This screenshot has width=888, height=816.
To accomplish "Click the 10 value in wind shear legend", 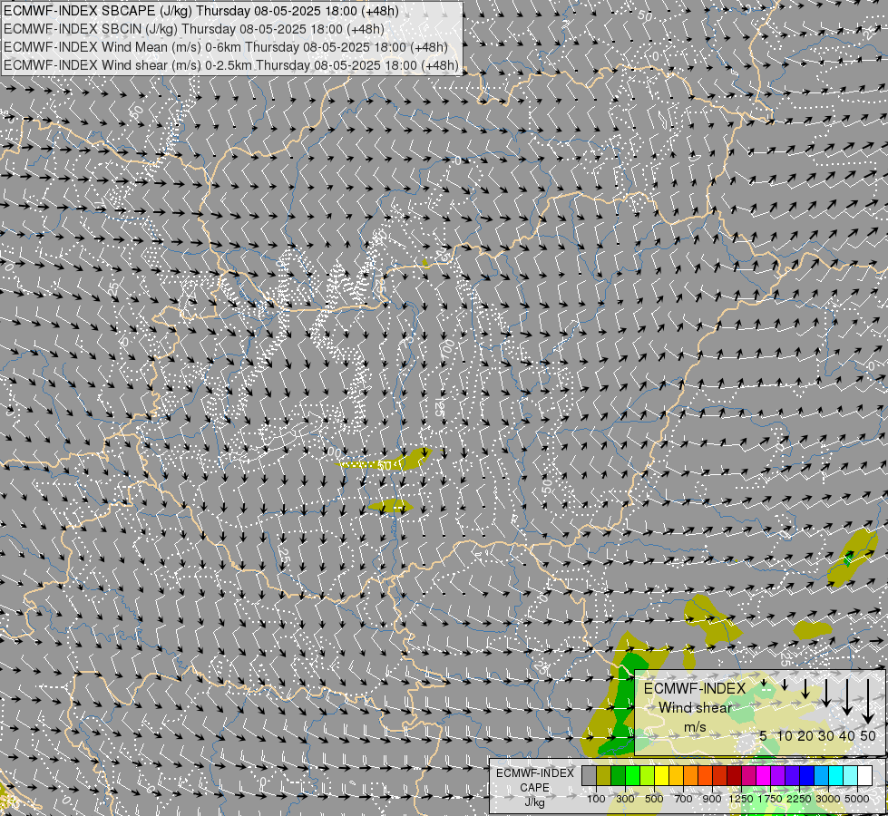I will tap(785, 735).
